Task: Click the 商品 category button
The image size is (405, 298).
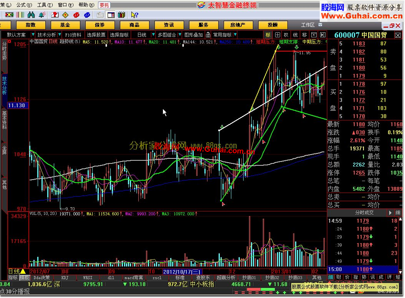Action: point(134,25)
